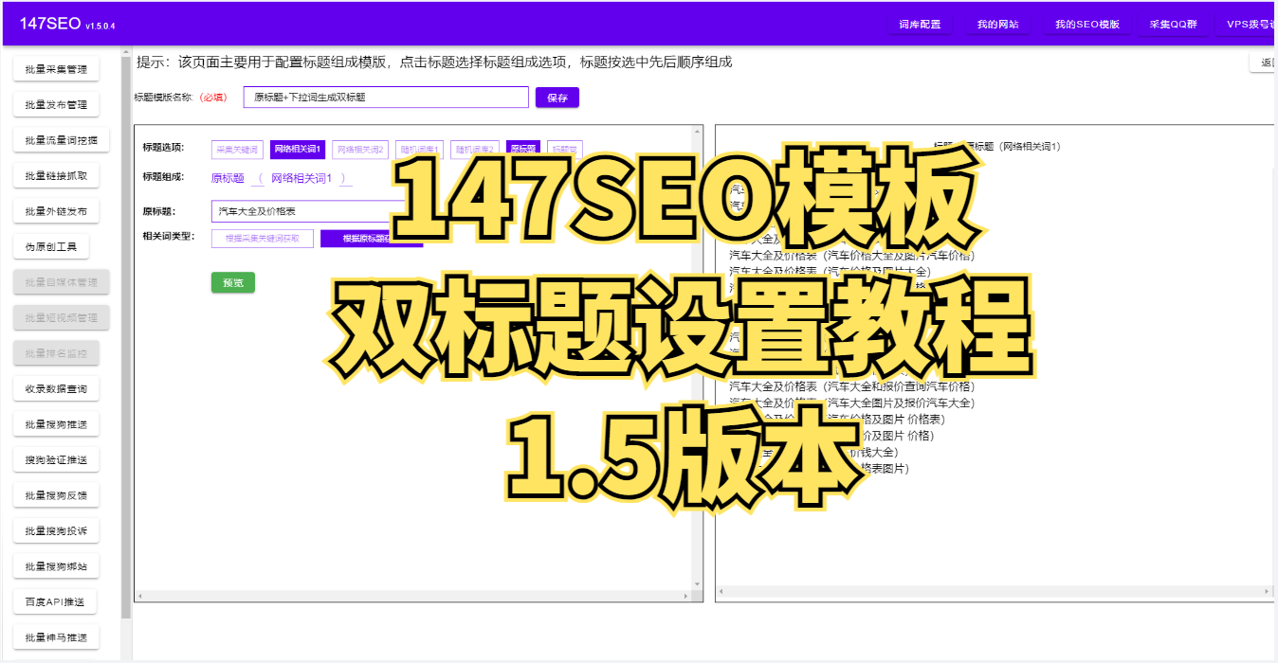Toggle the 网络相关词2 title option
This screenshot has height=663, width=1278.
(360, 150)
